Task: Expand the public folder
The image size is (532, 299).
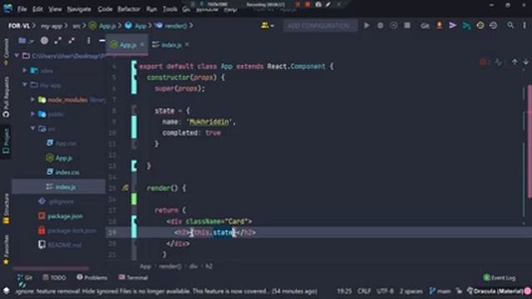Action: click(x=32, y=115)
